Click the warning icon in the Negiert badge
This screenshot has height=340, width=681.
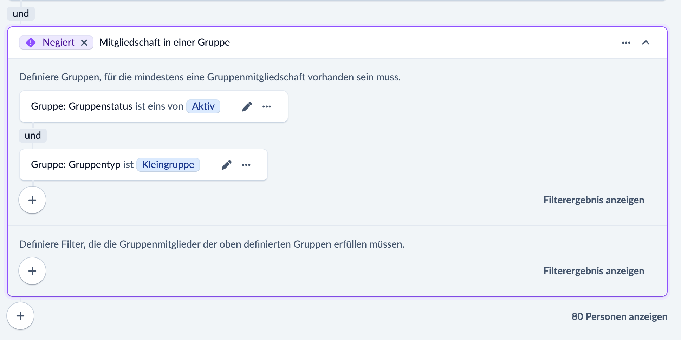tap(31, 42)
